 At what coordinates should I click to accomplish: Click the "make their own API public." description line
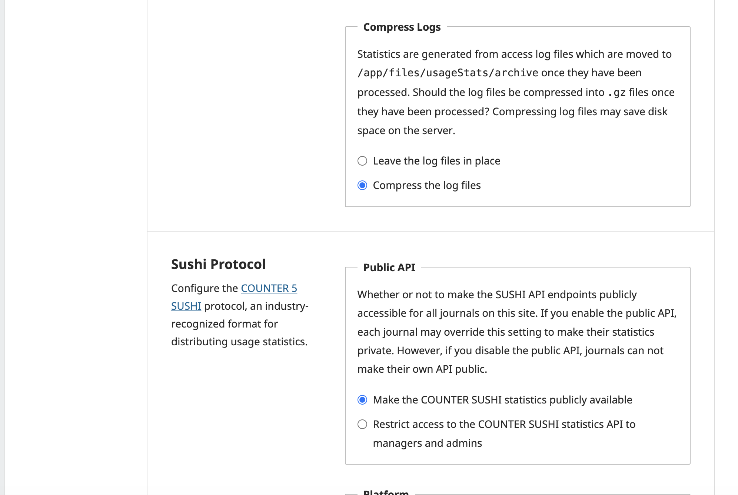click(422, 369)
